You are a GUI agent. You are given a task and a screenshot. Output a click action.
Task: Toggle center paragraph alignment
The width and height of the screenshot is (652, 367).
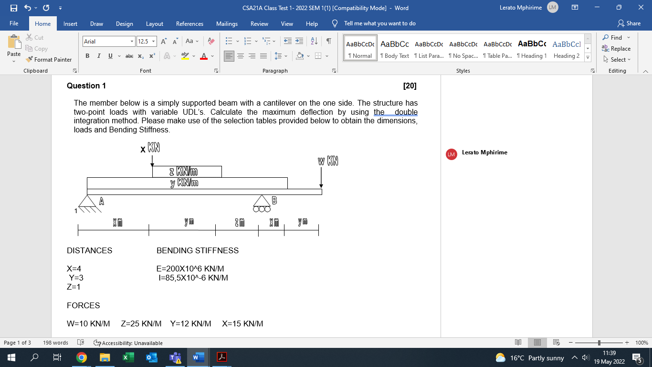pyautogui.click(x=241, y=56)
